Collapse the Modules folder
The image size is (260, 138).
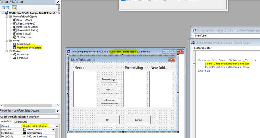[7, 51]
